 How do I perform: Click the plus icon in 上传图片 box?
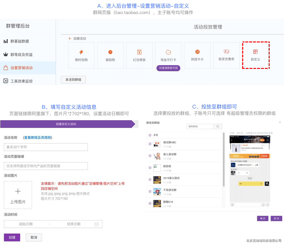click(x=18, y=191)
